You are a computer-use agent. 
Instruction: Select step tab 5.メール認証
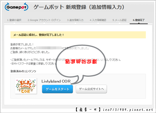tap(119, 20)
